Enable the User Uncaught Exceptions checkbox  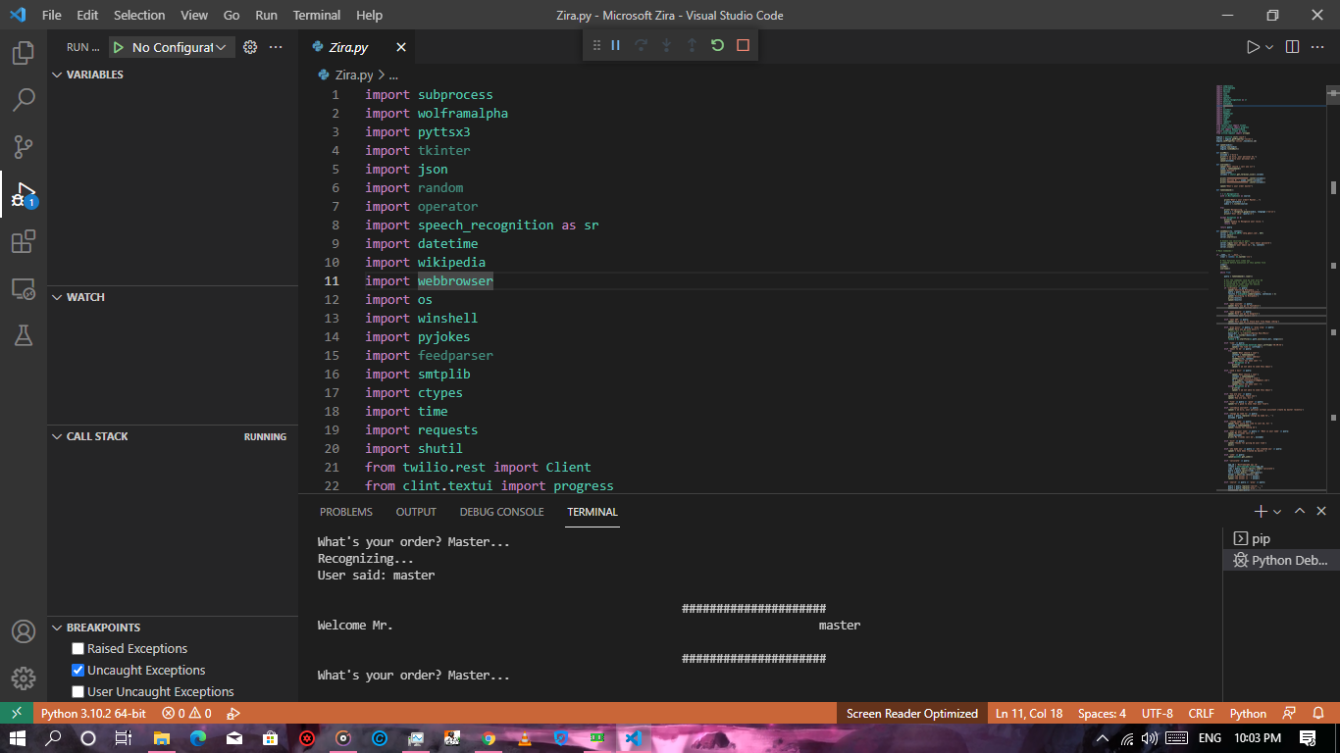coord(78,692)
